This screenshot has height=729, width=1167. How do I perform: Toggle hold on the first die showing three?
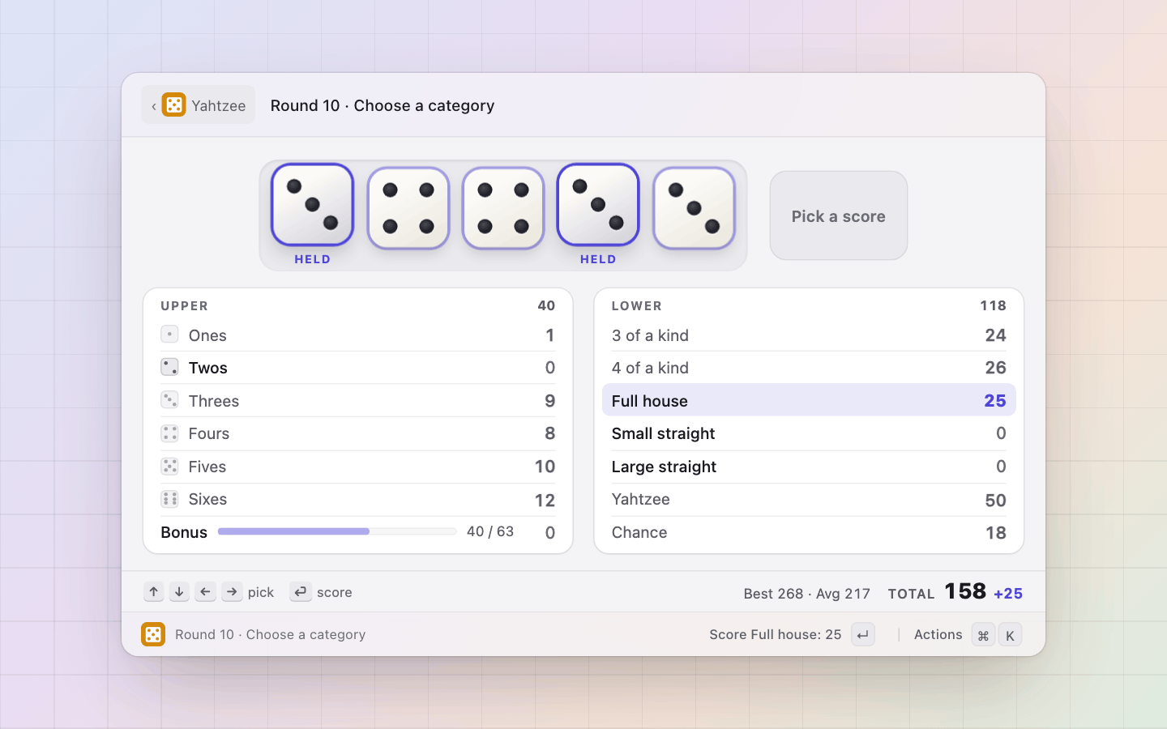point(312,205)
